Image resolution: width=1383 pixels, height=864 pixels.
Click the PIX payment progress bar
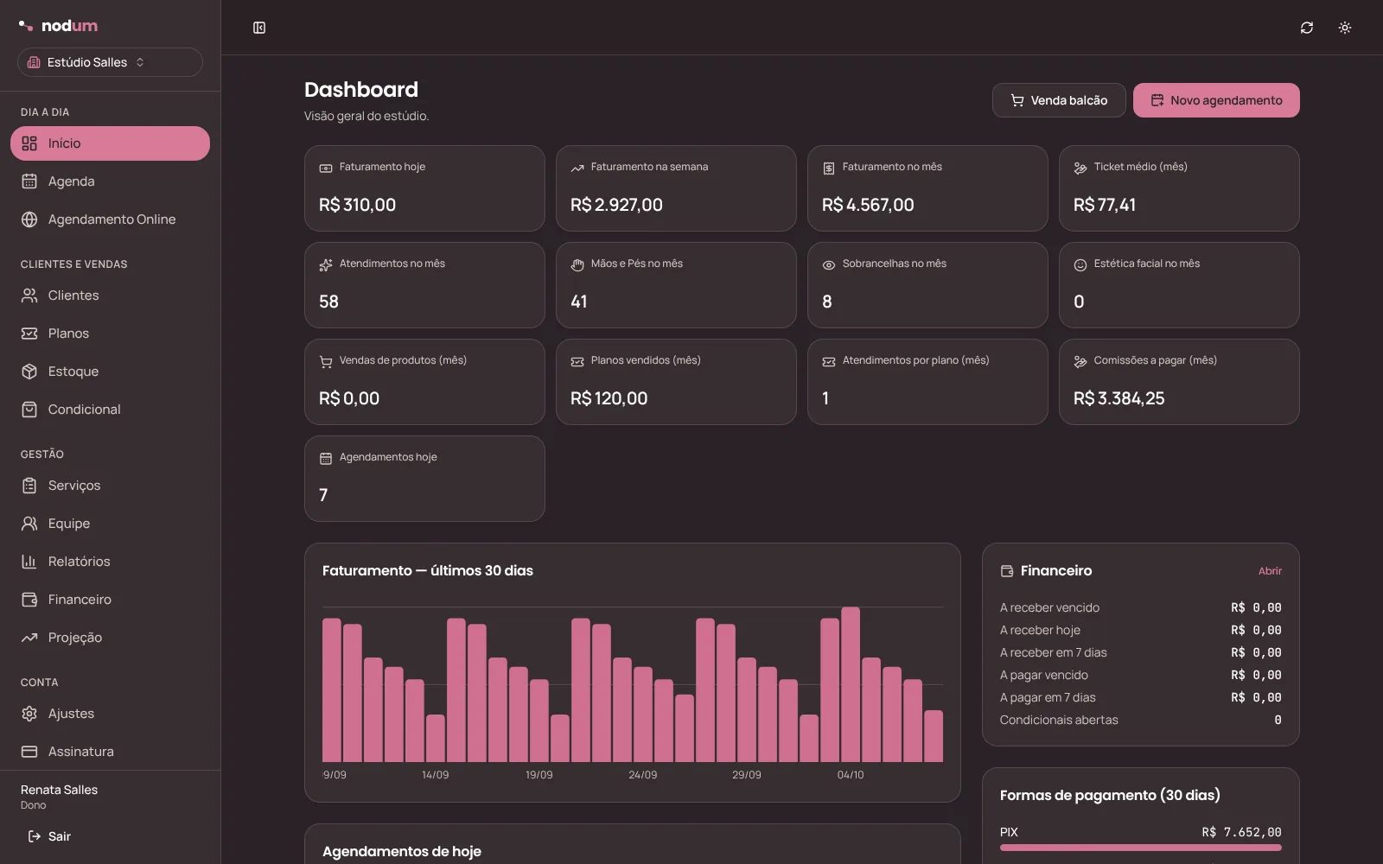(x=1141, y=848)
